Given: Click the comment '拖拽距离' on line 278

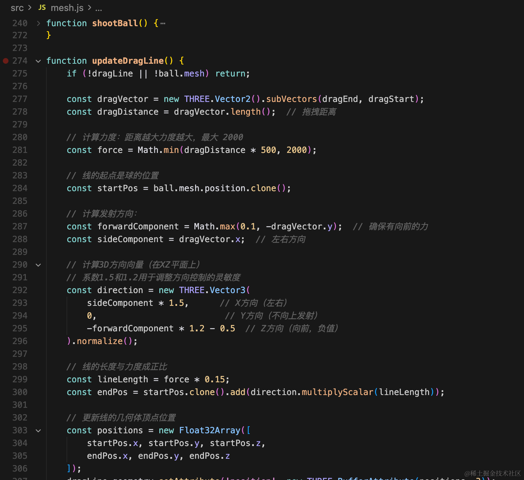Looking at the screenshot, I should (319, 112).
